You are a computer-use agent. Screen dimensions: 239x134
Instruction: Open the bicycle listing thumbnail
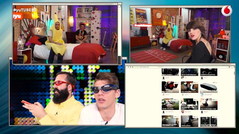(189, 72)
